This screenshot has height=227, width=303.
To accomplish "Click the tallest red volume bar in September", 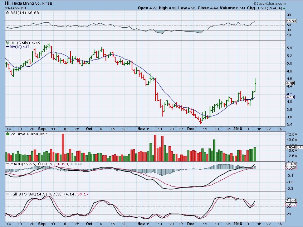I will [63, 147].
